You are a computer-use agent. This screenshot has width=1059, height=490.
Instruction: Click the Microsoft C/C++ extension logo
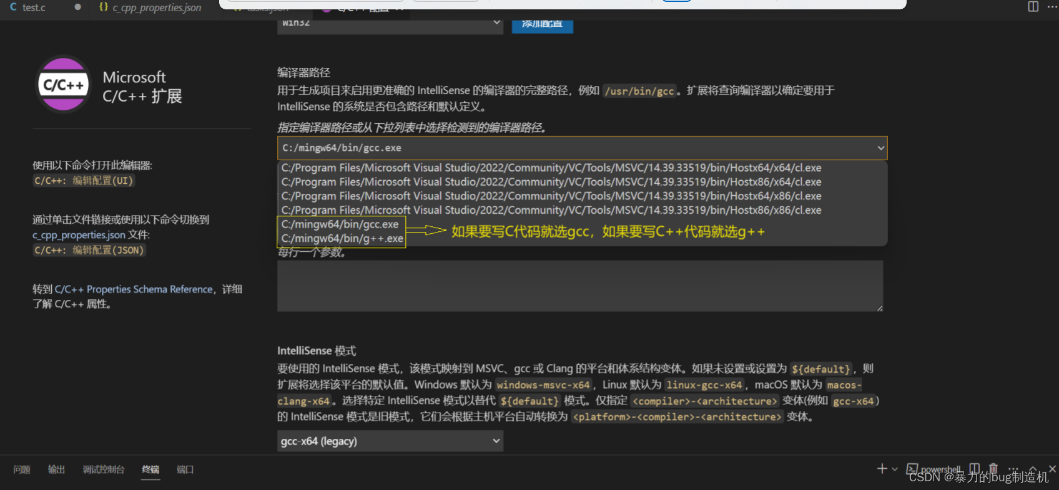pos(63,84)
